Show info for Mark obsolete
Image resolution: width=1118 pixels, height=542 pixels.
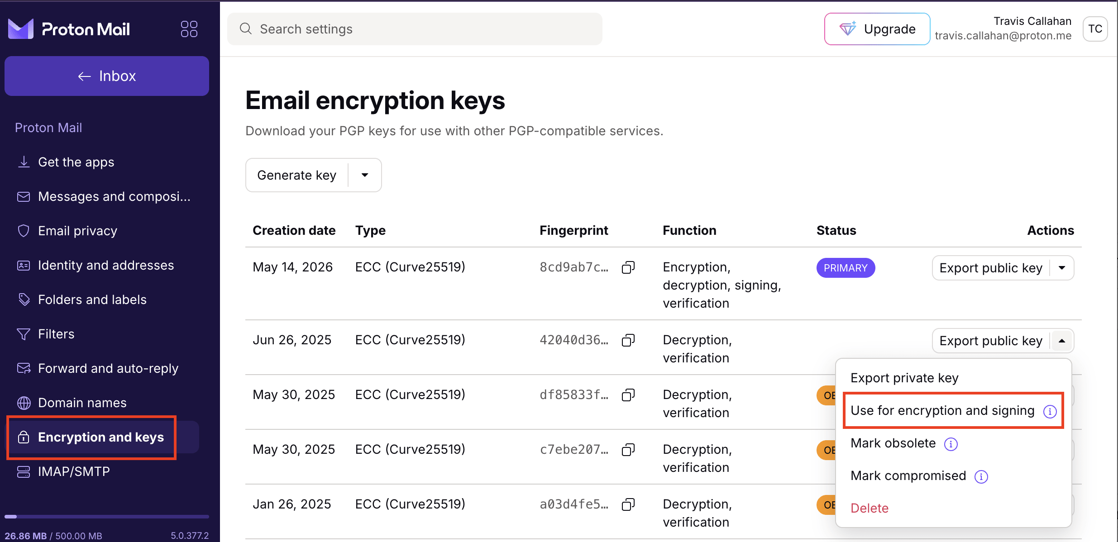tap(951, 444)
